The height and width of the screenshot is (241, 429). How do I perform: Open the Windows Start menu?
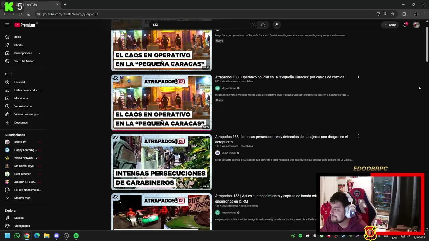pos(7,236)
